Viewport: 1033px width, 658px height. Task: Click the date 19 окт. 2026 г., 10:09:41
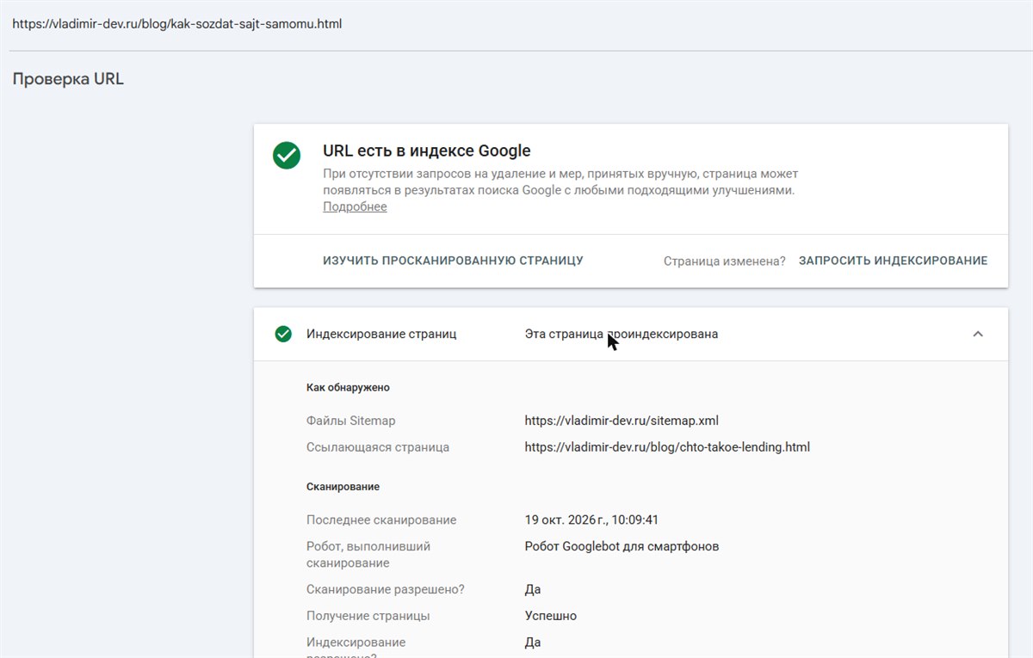(591, 520)
